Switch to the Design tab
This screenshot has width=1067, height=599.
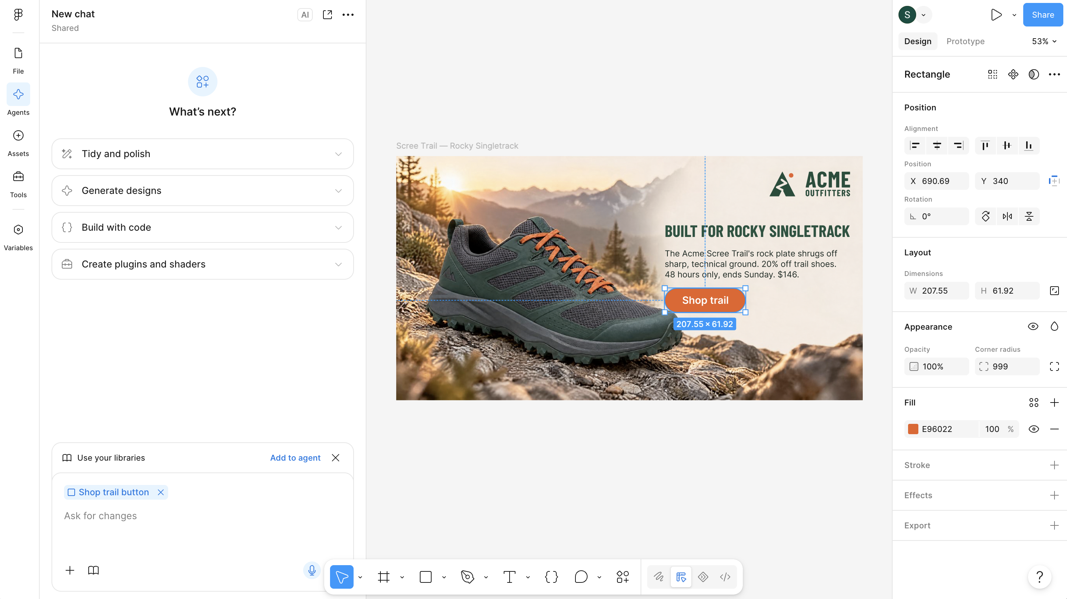click(918, 42)
